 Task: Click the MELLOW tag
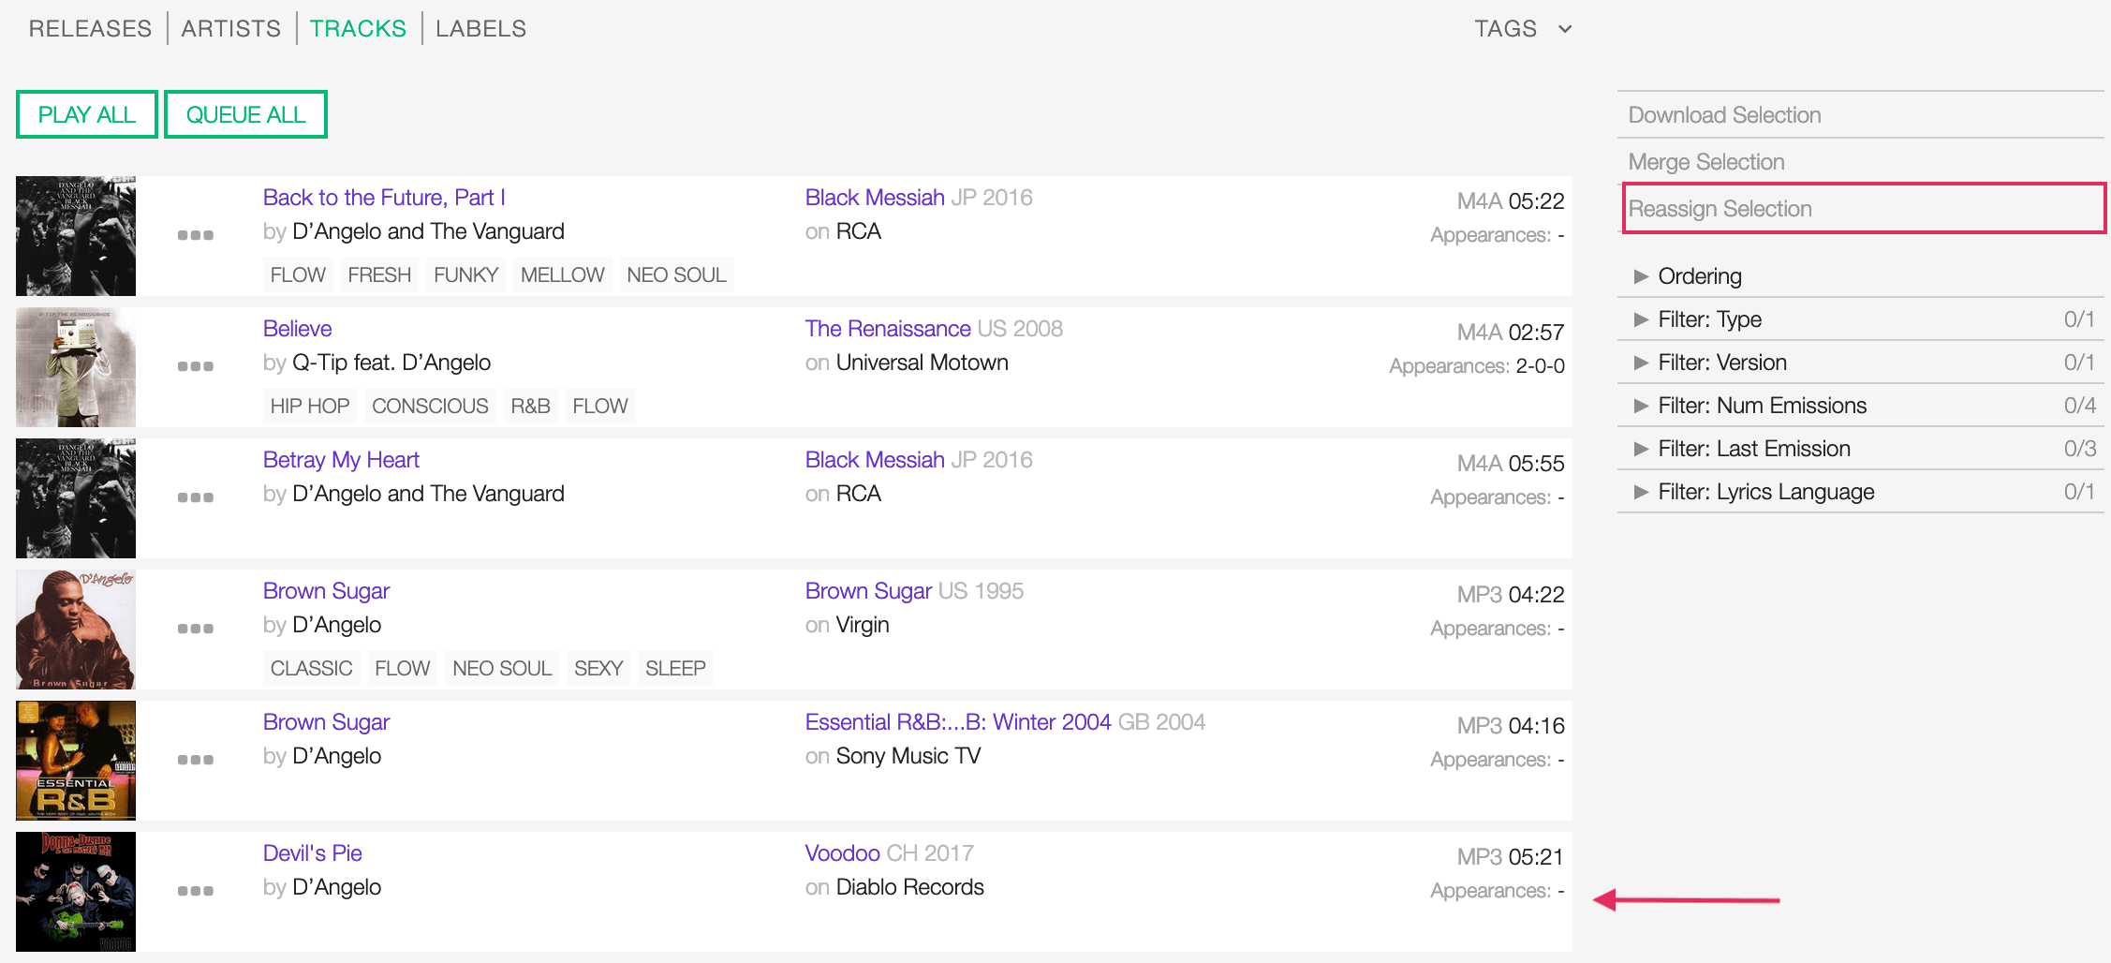tap(562, 274)
